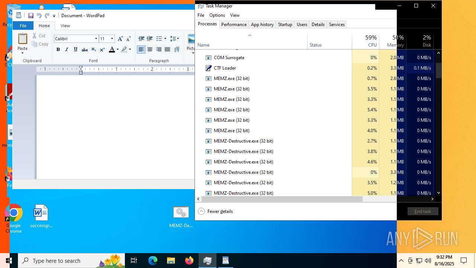The height and width of the screenshot is (268, 476).
Task: Collapse Task Manager with Fewer details
Action: [216, 211]
